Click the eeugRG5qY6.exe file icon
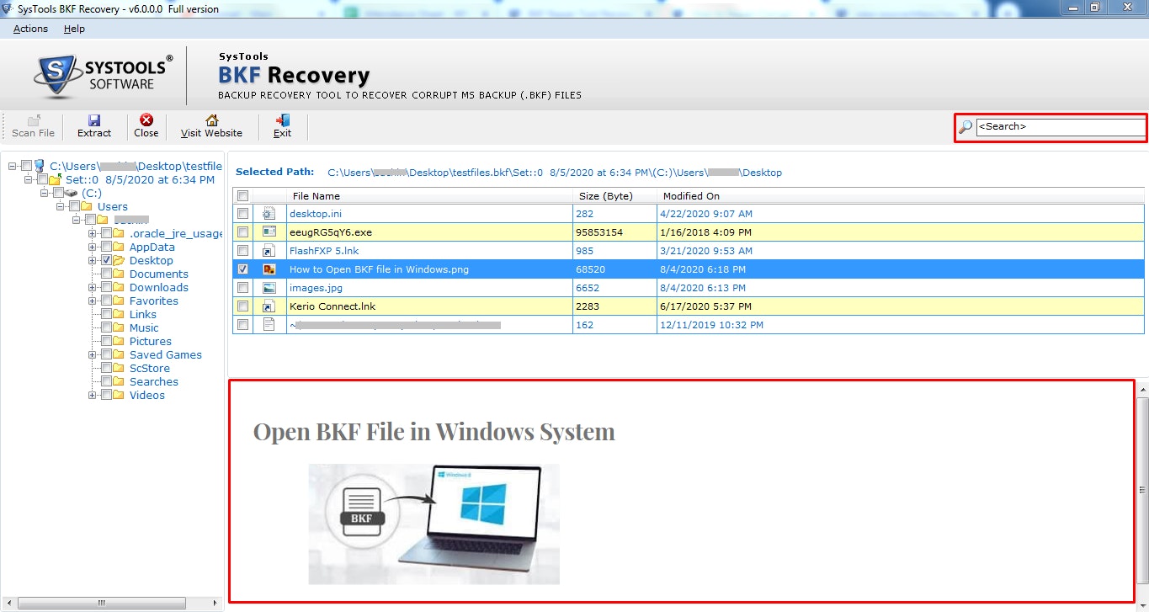The height and width of the screenshot is (612, 1149). (269, 232)
